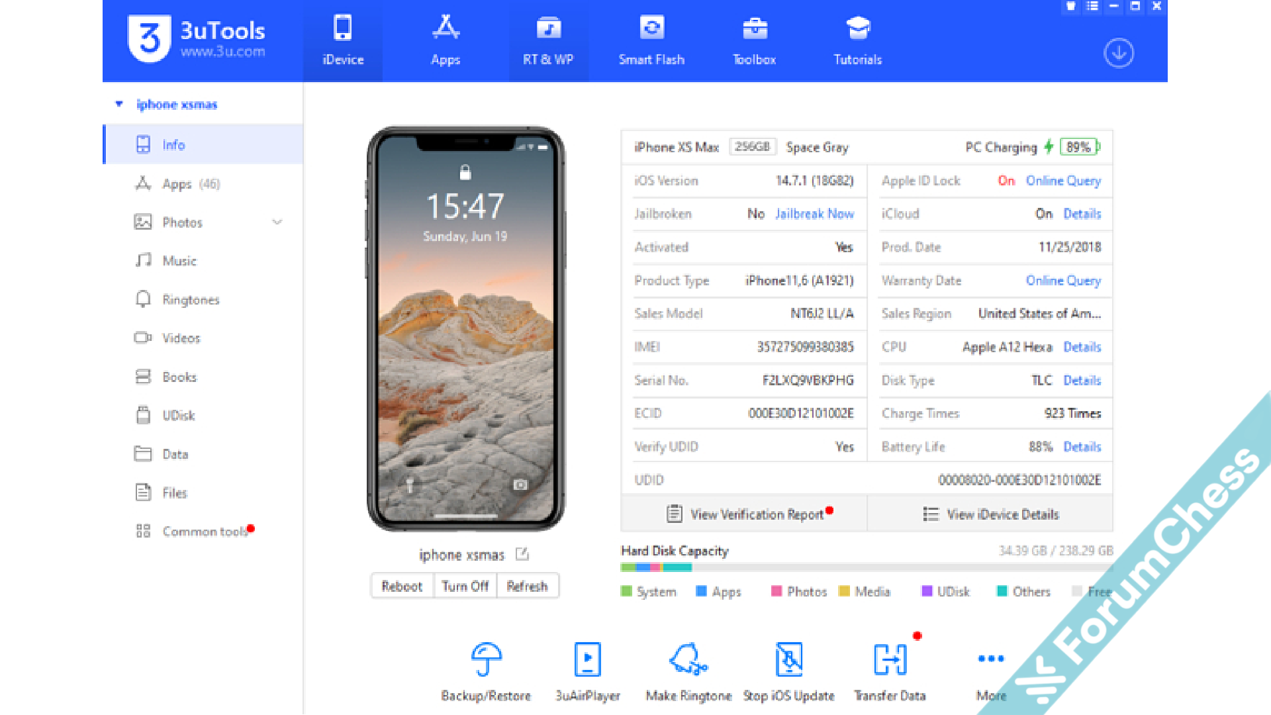Click Stop iOS Update icon

click(788, 659)
